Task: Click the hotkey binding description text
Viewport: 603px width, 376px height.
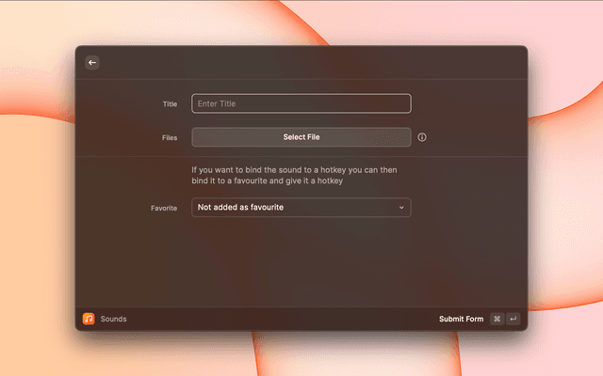Action: [294, 176]
